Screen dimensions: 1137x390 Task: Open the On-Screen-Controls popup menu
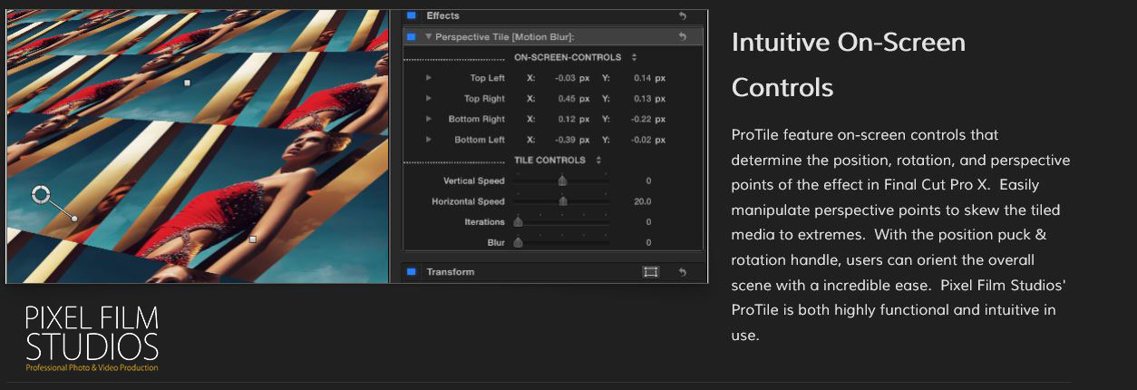click(635, 57)
